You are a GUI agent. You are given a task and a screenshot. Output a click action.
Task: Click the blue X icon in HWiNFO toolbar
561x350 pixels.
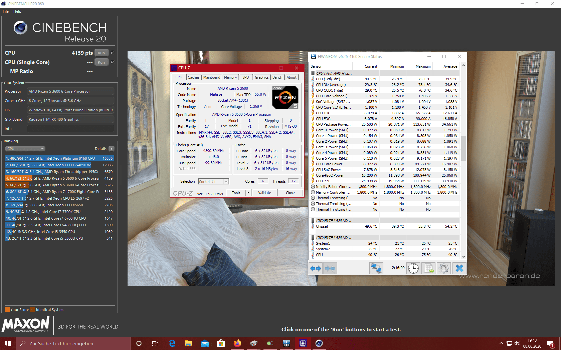(459, 268)
